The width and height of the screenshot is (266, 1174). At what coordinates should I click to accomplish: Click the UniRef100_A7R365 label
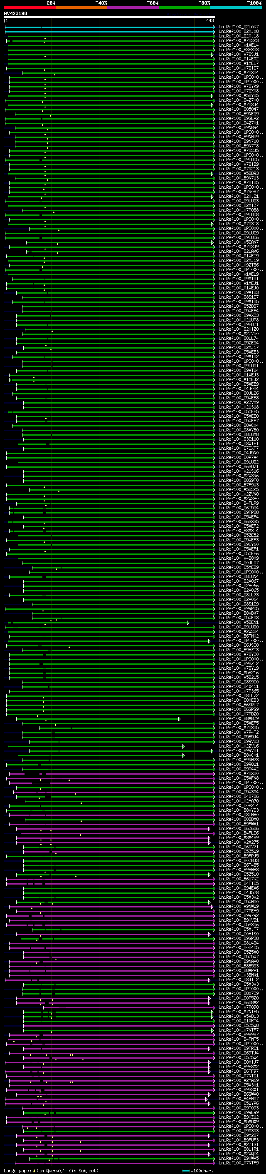click(x=239, y=691)
